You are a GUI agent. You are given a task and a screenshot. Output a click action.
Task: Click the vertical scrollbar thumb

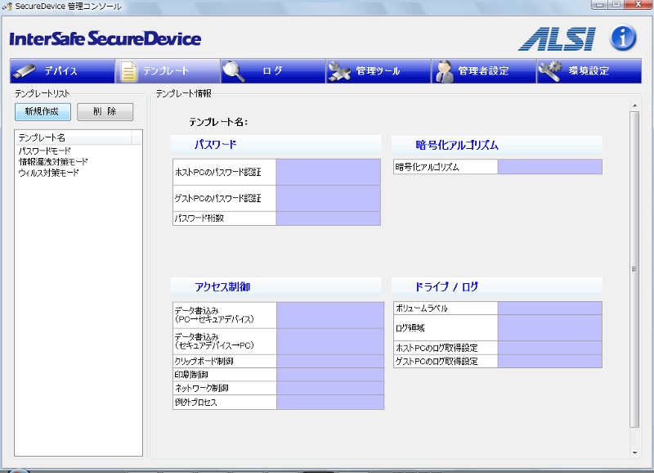(x=634, y=269)
